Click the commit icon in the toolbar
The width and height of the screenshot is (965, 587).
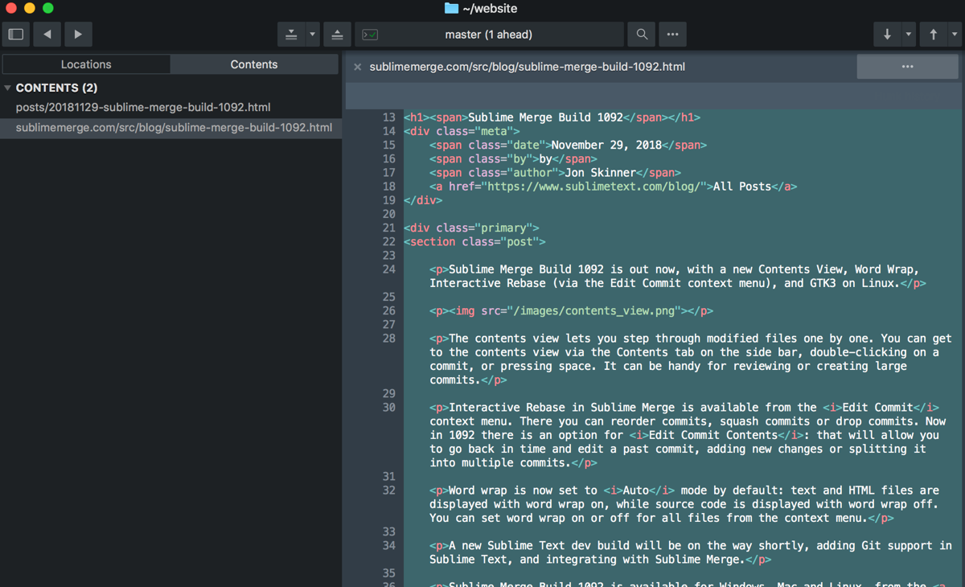point(293,34)
